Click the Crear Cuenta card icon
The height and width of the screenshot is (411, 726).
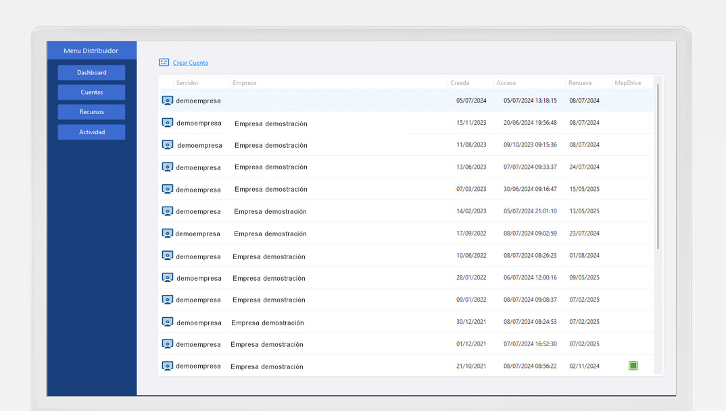164,62
